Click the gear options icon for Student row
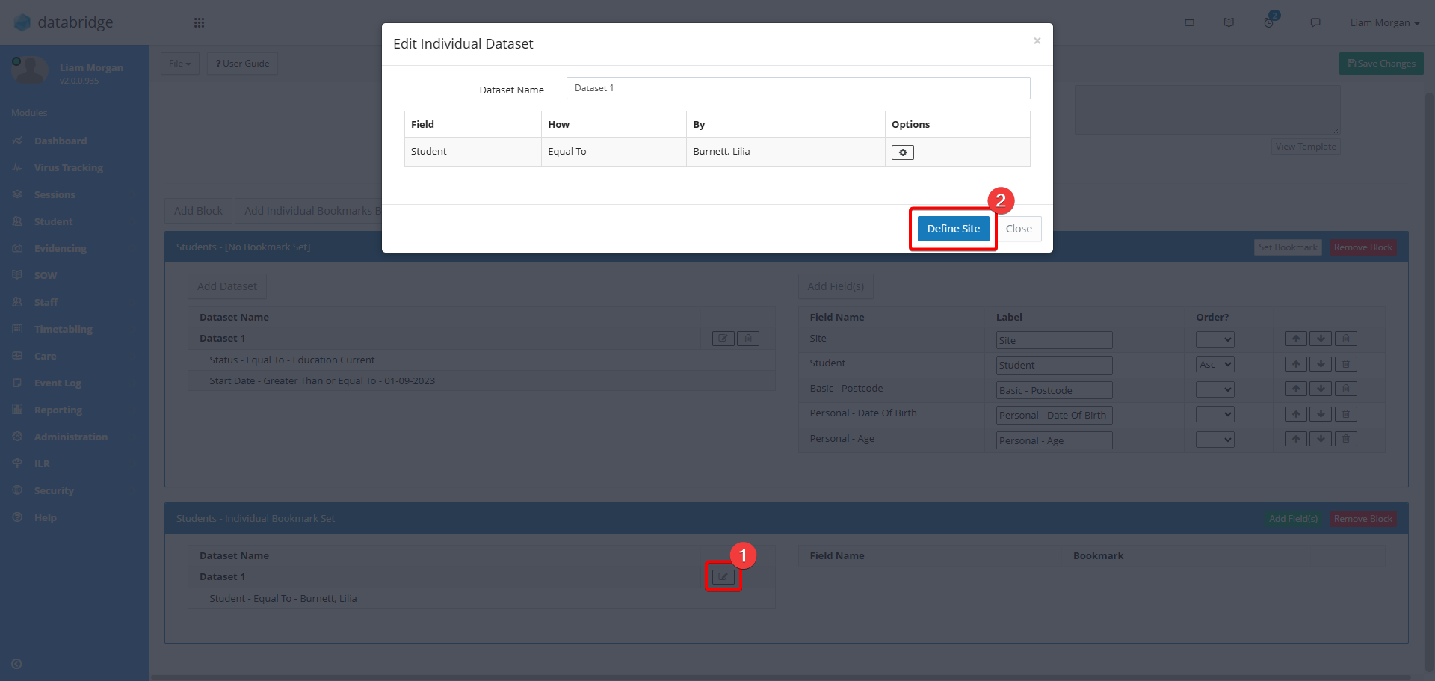The image size is (1435, 681). coord(902,152)
